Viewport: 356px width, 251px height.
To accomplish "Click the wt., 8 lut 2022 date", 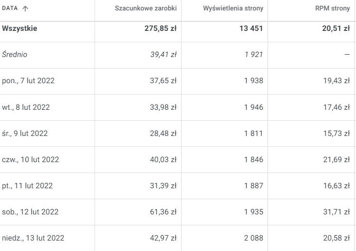I will [26, 107].
